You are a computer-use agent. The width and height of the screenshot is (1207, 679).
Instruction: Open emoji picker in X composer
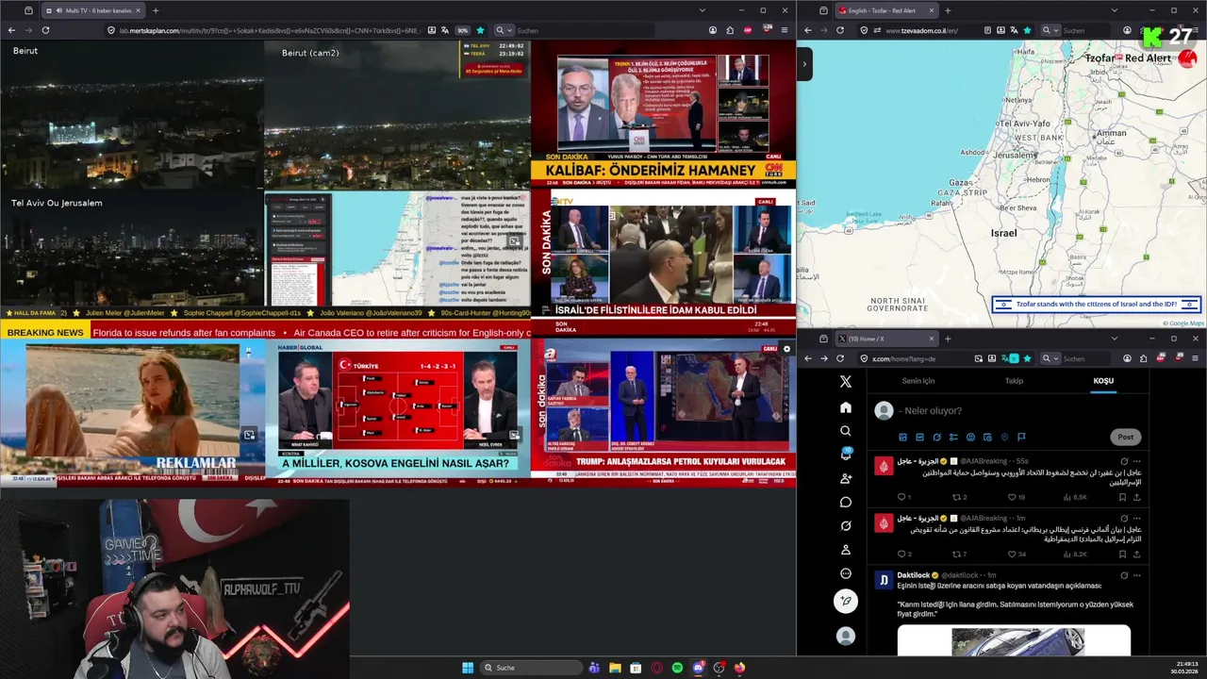tap(970, 437)
